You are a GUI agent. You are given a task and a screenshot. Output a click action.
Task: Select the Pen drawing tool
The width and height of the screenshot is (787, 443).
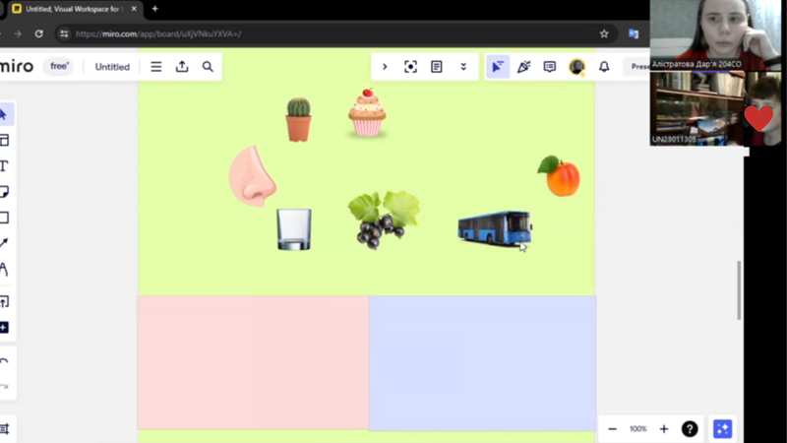point(4,269)
